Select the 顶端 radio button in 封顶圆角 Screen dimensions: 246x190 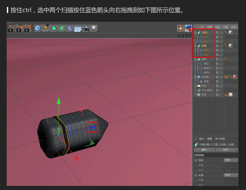tap(196, 160)
